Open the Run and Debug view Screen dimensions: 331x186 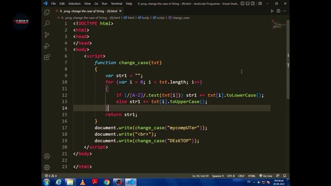(47, 46)
